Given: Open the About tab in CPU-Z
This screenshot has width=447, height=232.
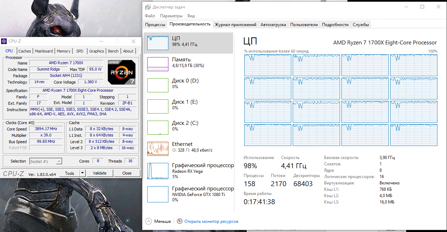Looking at the screenshot, I should [x=128, y=51].
